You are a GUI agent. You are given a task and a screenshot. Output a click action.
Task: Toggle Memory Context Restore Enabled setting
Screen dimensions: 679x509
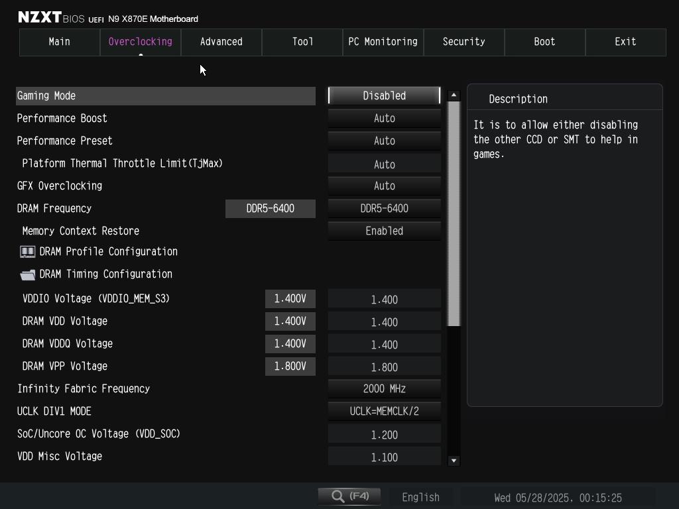click(384, 231)
